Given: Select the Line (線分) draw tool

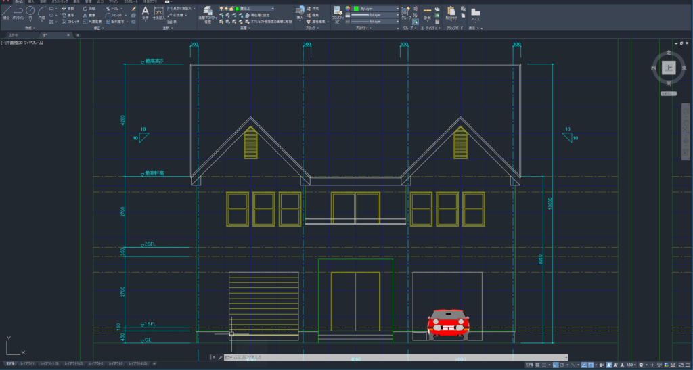Looking at the screenshot, I should click(6, 11).
